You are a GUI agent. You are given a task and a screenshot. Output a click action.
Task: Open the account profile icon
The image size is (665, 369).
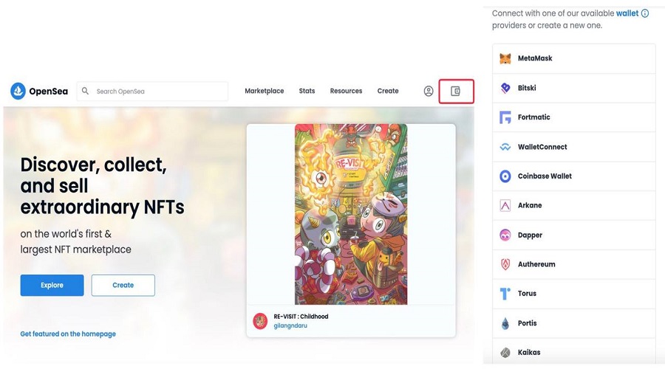pos(429,91)
